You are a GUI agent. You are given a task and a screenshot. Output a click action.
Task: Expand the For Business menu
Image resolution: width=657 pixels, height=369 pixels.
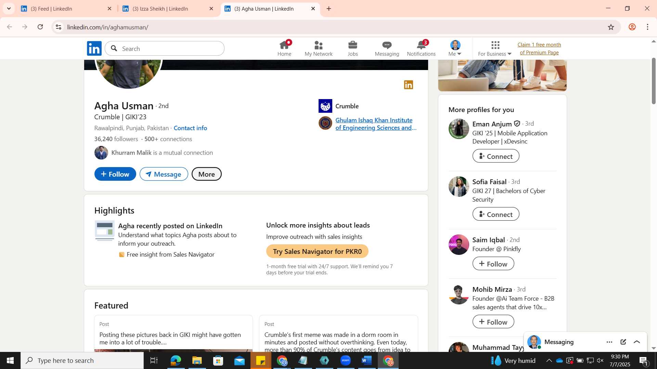(x=495, y=49)
